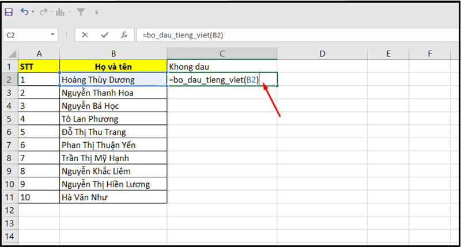Viewport: 461px width, 247px height.
Task: Click STT cell with value 8
Action: pyautogui.click(x=39, y=171)
